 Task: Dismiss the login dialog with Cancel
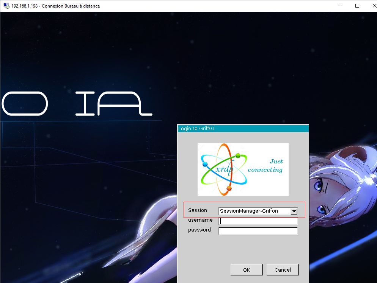tap(283, 270)
